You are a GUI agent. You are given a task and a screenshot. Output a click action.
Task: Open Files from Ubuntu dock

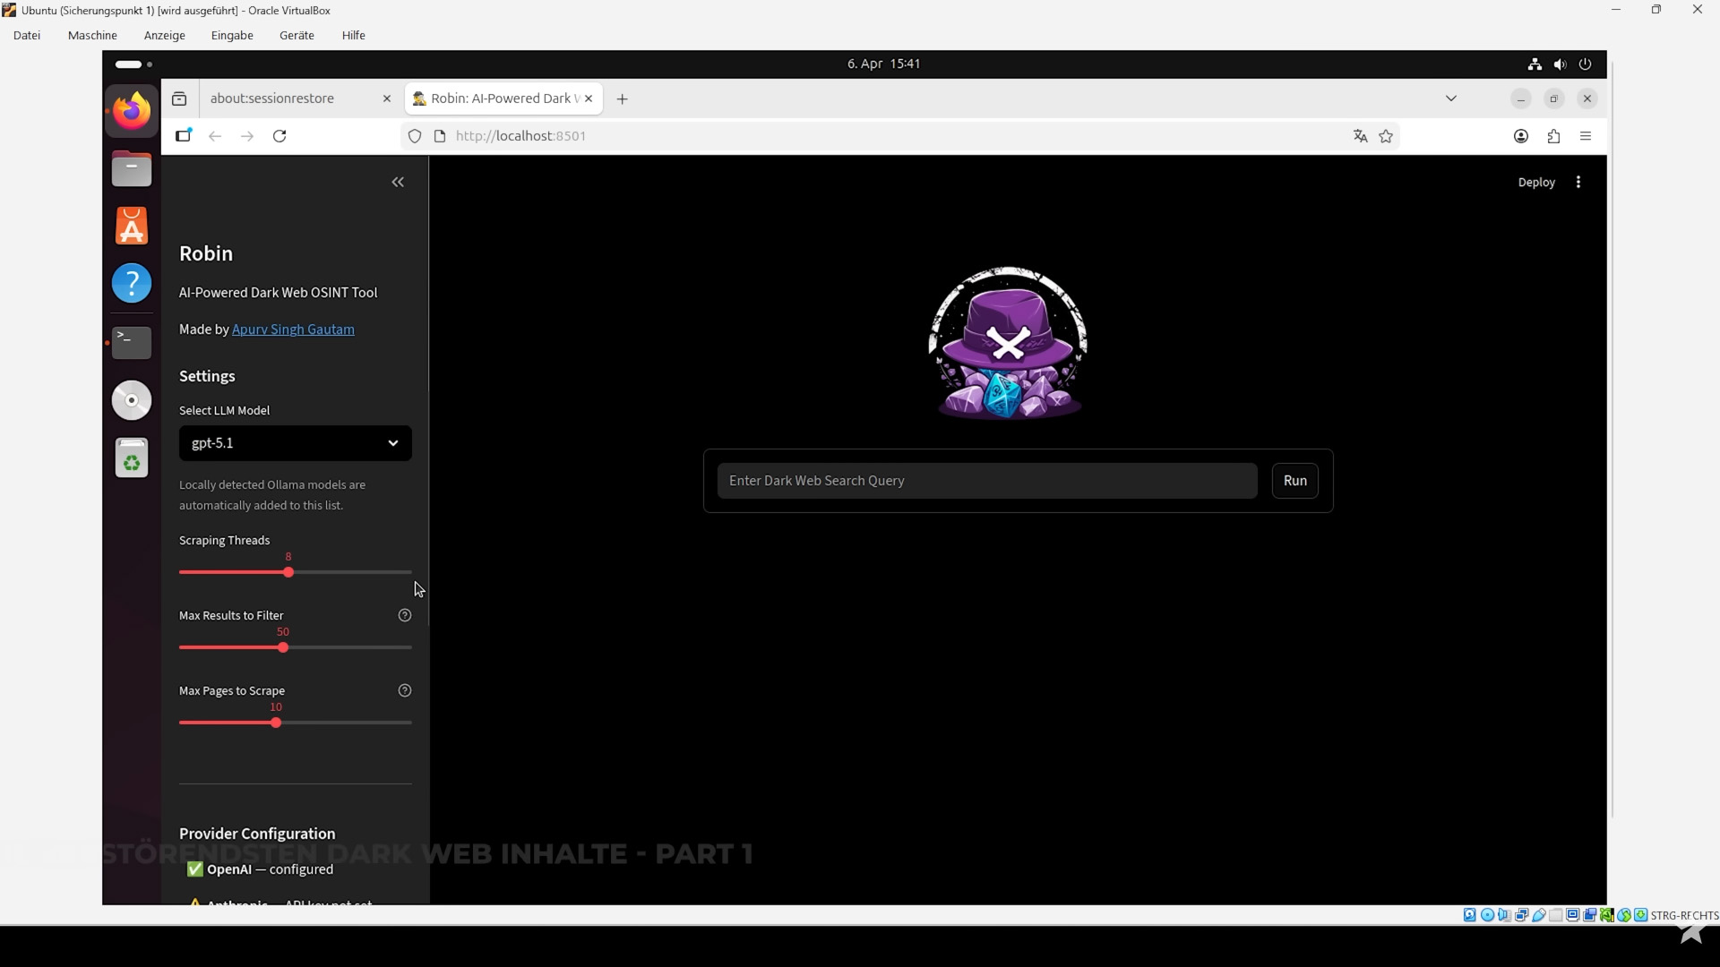click(132, 169)
